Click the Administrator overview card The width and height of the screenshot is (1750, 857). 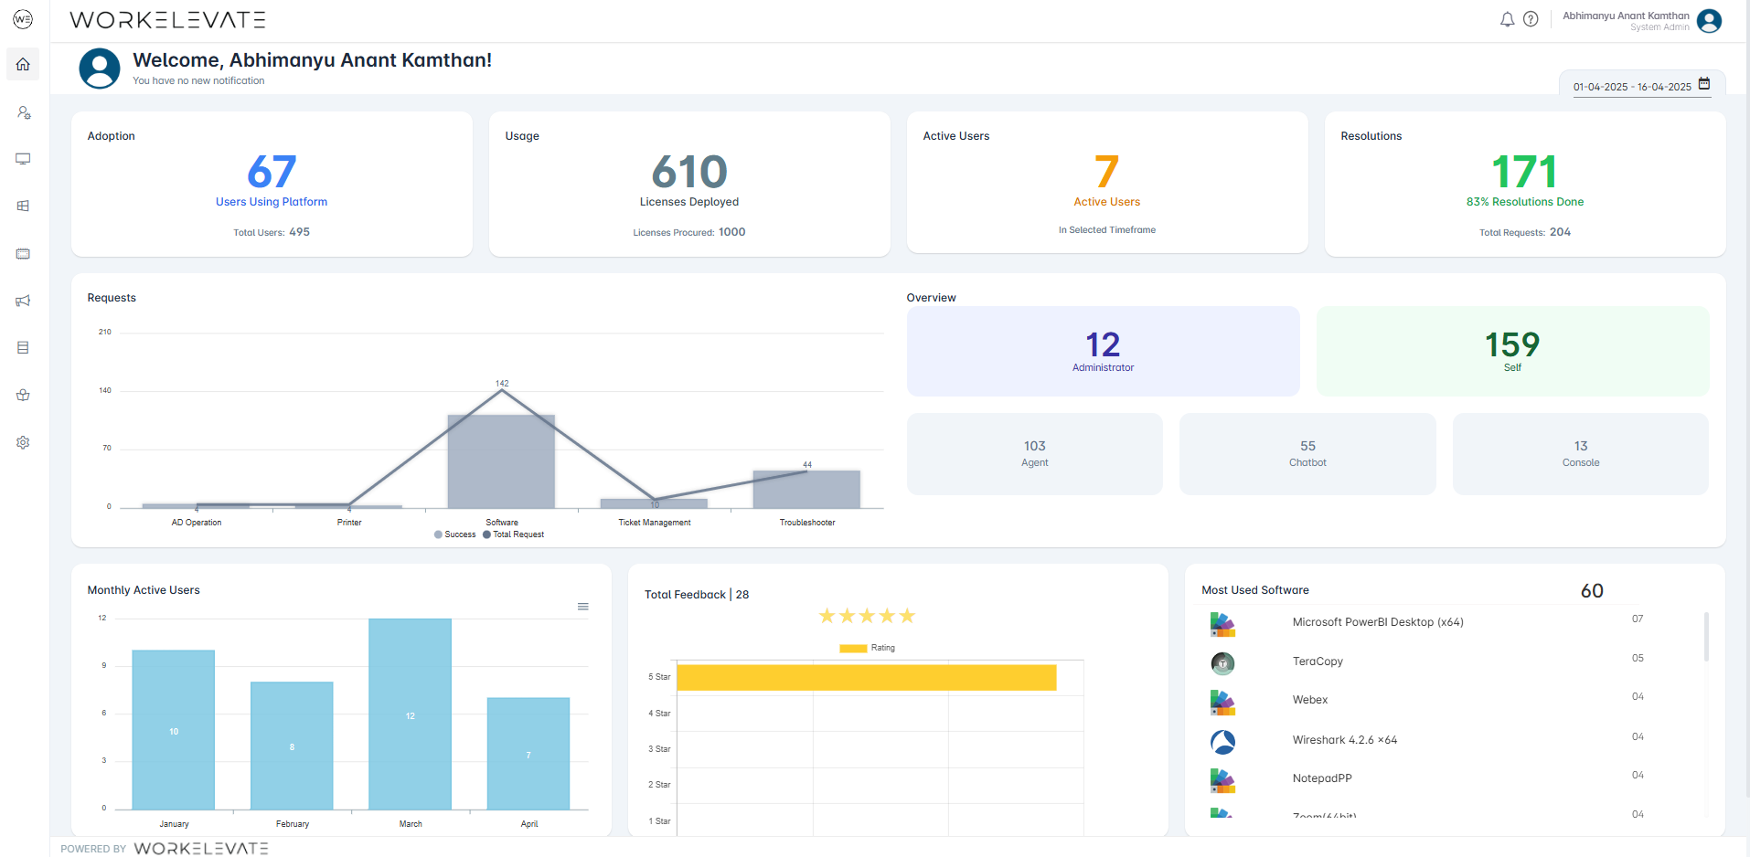click(1103, 351)
